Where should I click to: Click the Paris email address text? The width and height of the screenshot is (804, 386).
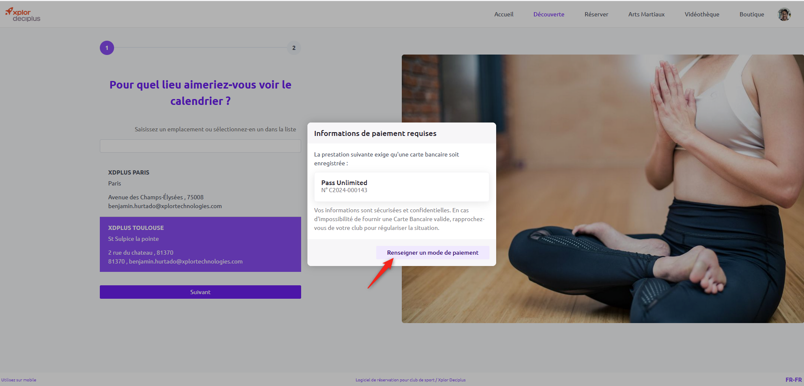tap(165, 206)
